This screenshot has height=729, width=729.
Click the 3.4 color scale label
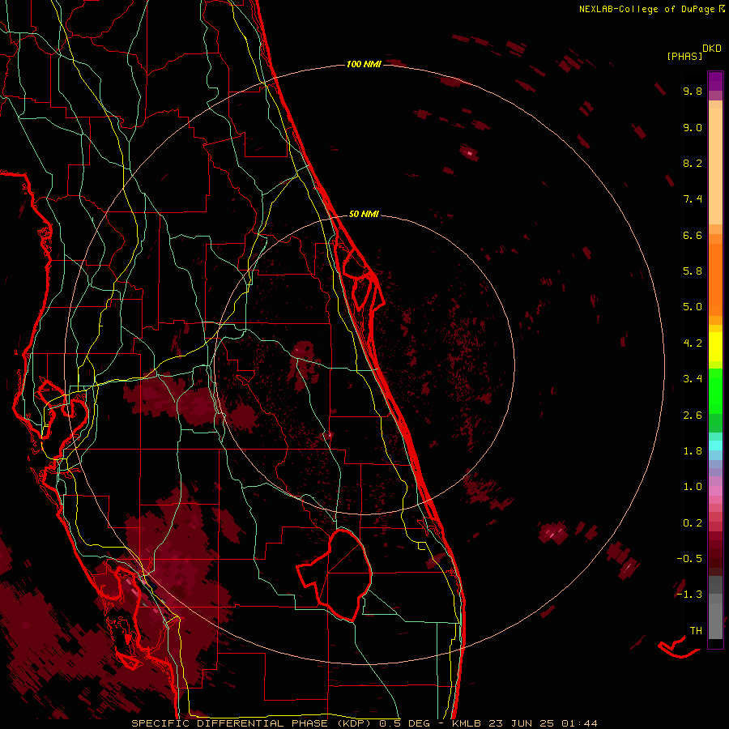click(693, 379)
